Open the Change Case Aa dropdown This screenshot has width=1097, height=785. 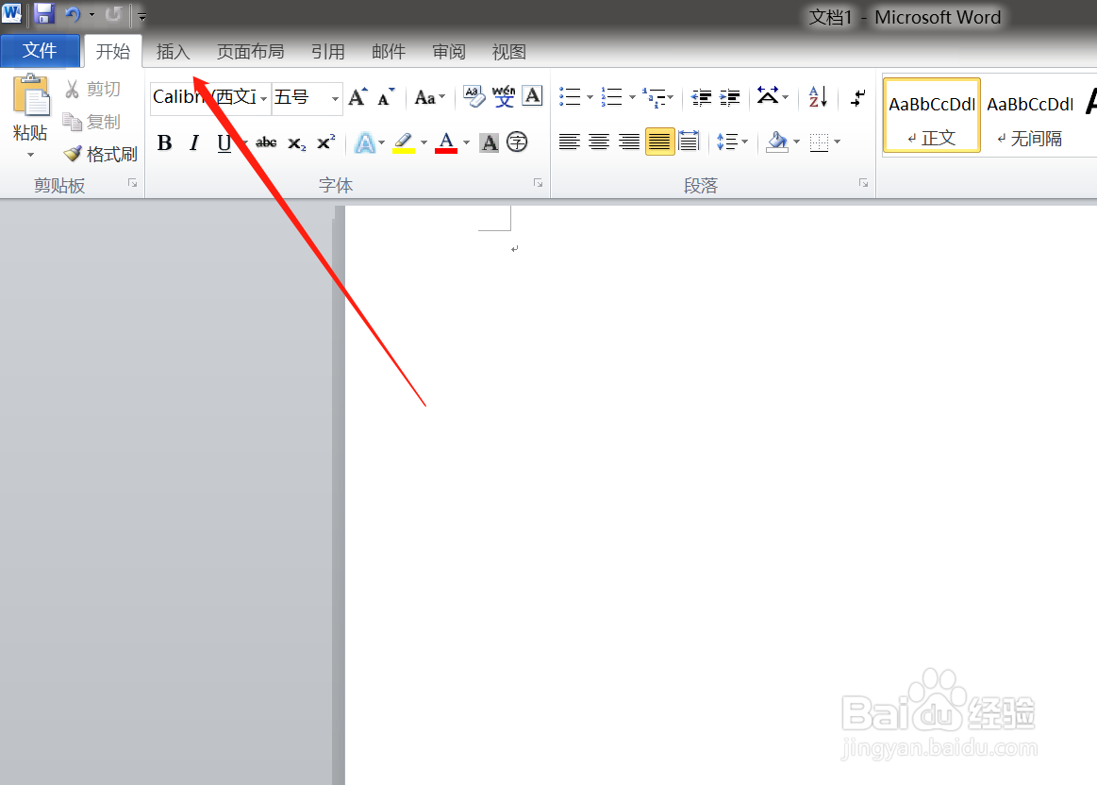429,97
